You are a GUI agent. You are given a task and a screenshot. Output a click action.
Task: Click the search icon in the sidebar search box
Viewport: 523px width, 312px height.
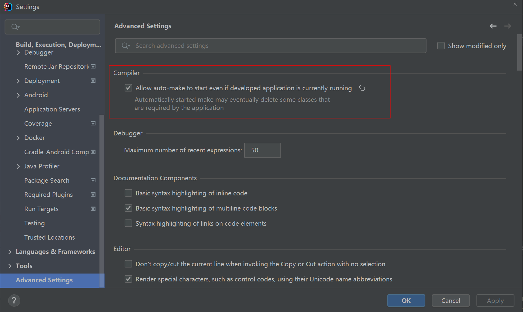[x=15, y=27]
